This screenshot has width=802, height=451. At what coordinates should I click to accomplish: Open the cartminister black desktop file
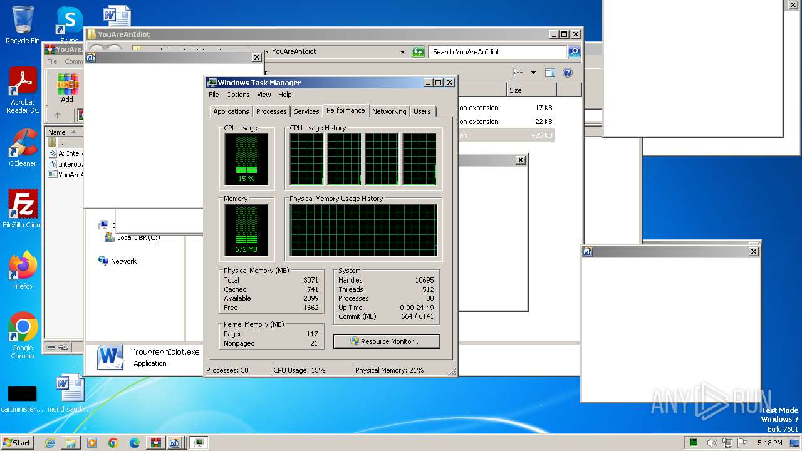coord(23,398)
